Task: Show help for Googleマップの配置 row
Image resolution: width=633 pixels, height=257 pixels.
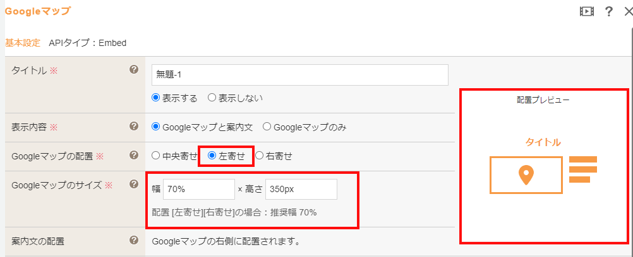Action: point(134,155)
